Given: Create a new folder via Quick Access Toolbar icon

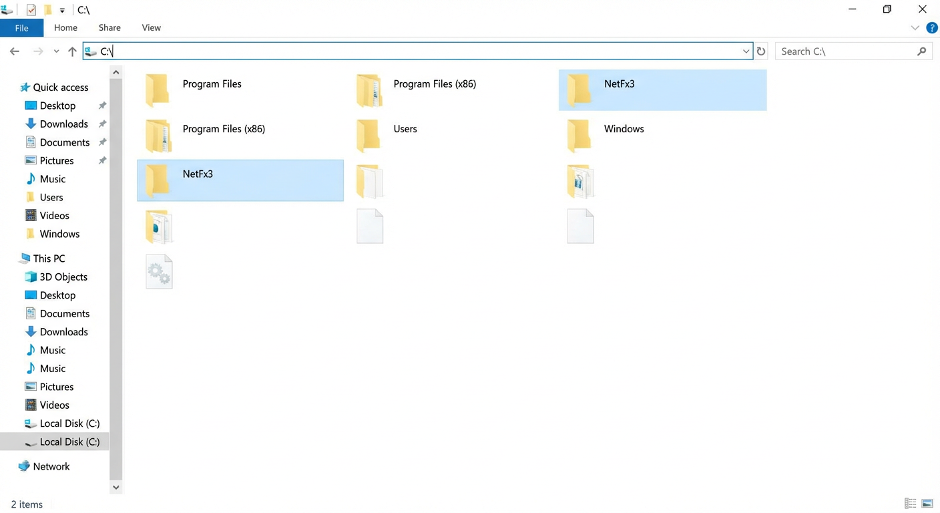Looking at the screenshot, I should click(47, 9).
